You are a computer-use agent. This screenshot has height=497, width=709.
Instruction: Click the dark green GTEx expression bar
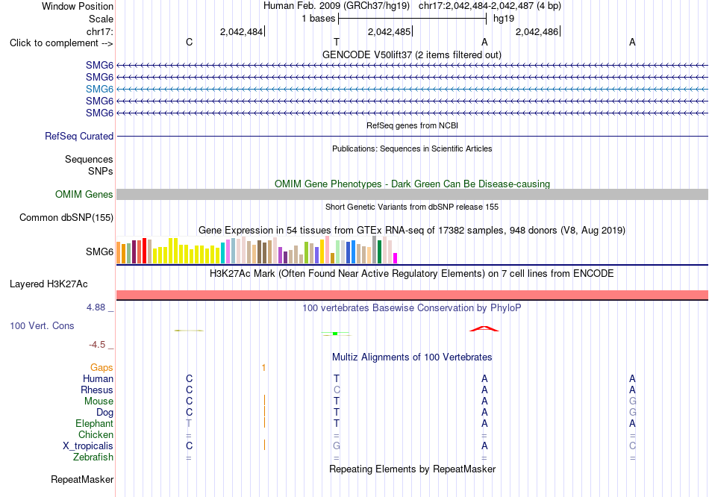[379, 252]
